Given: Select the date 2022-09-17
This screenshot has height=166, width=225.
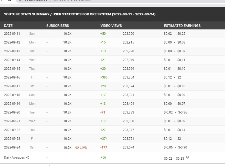Looking at the screenshot, I should point(12,86).
